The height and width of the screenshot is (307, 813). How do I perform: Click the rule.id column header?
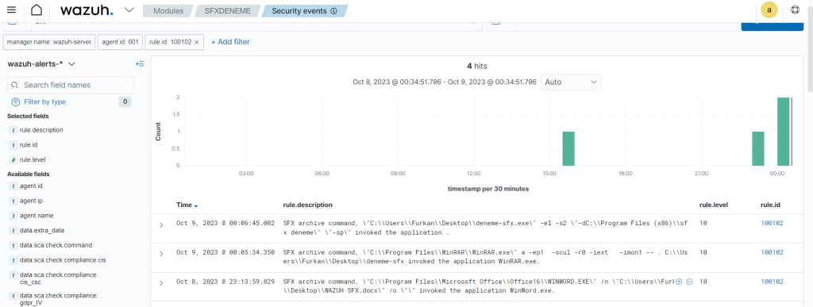[x=770, y=205]
